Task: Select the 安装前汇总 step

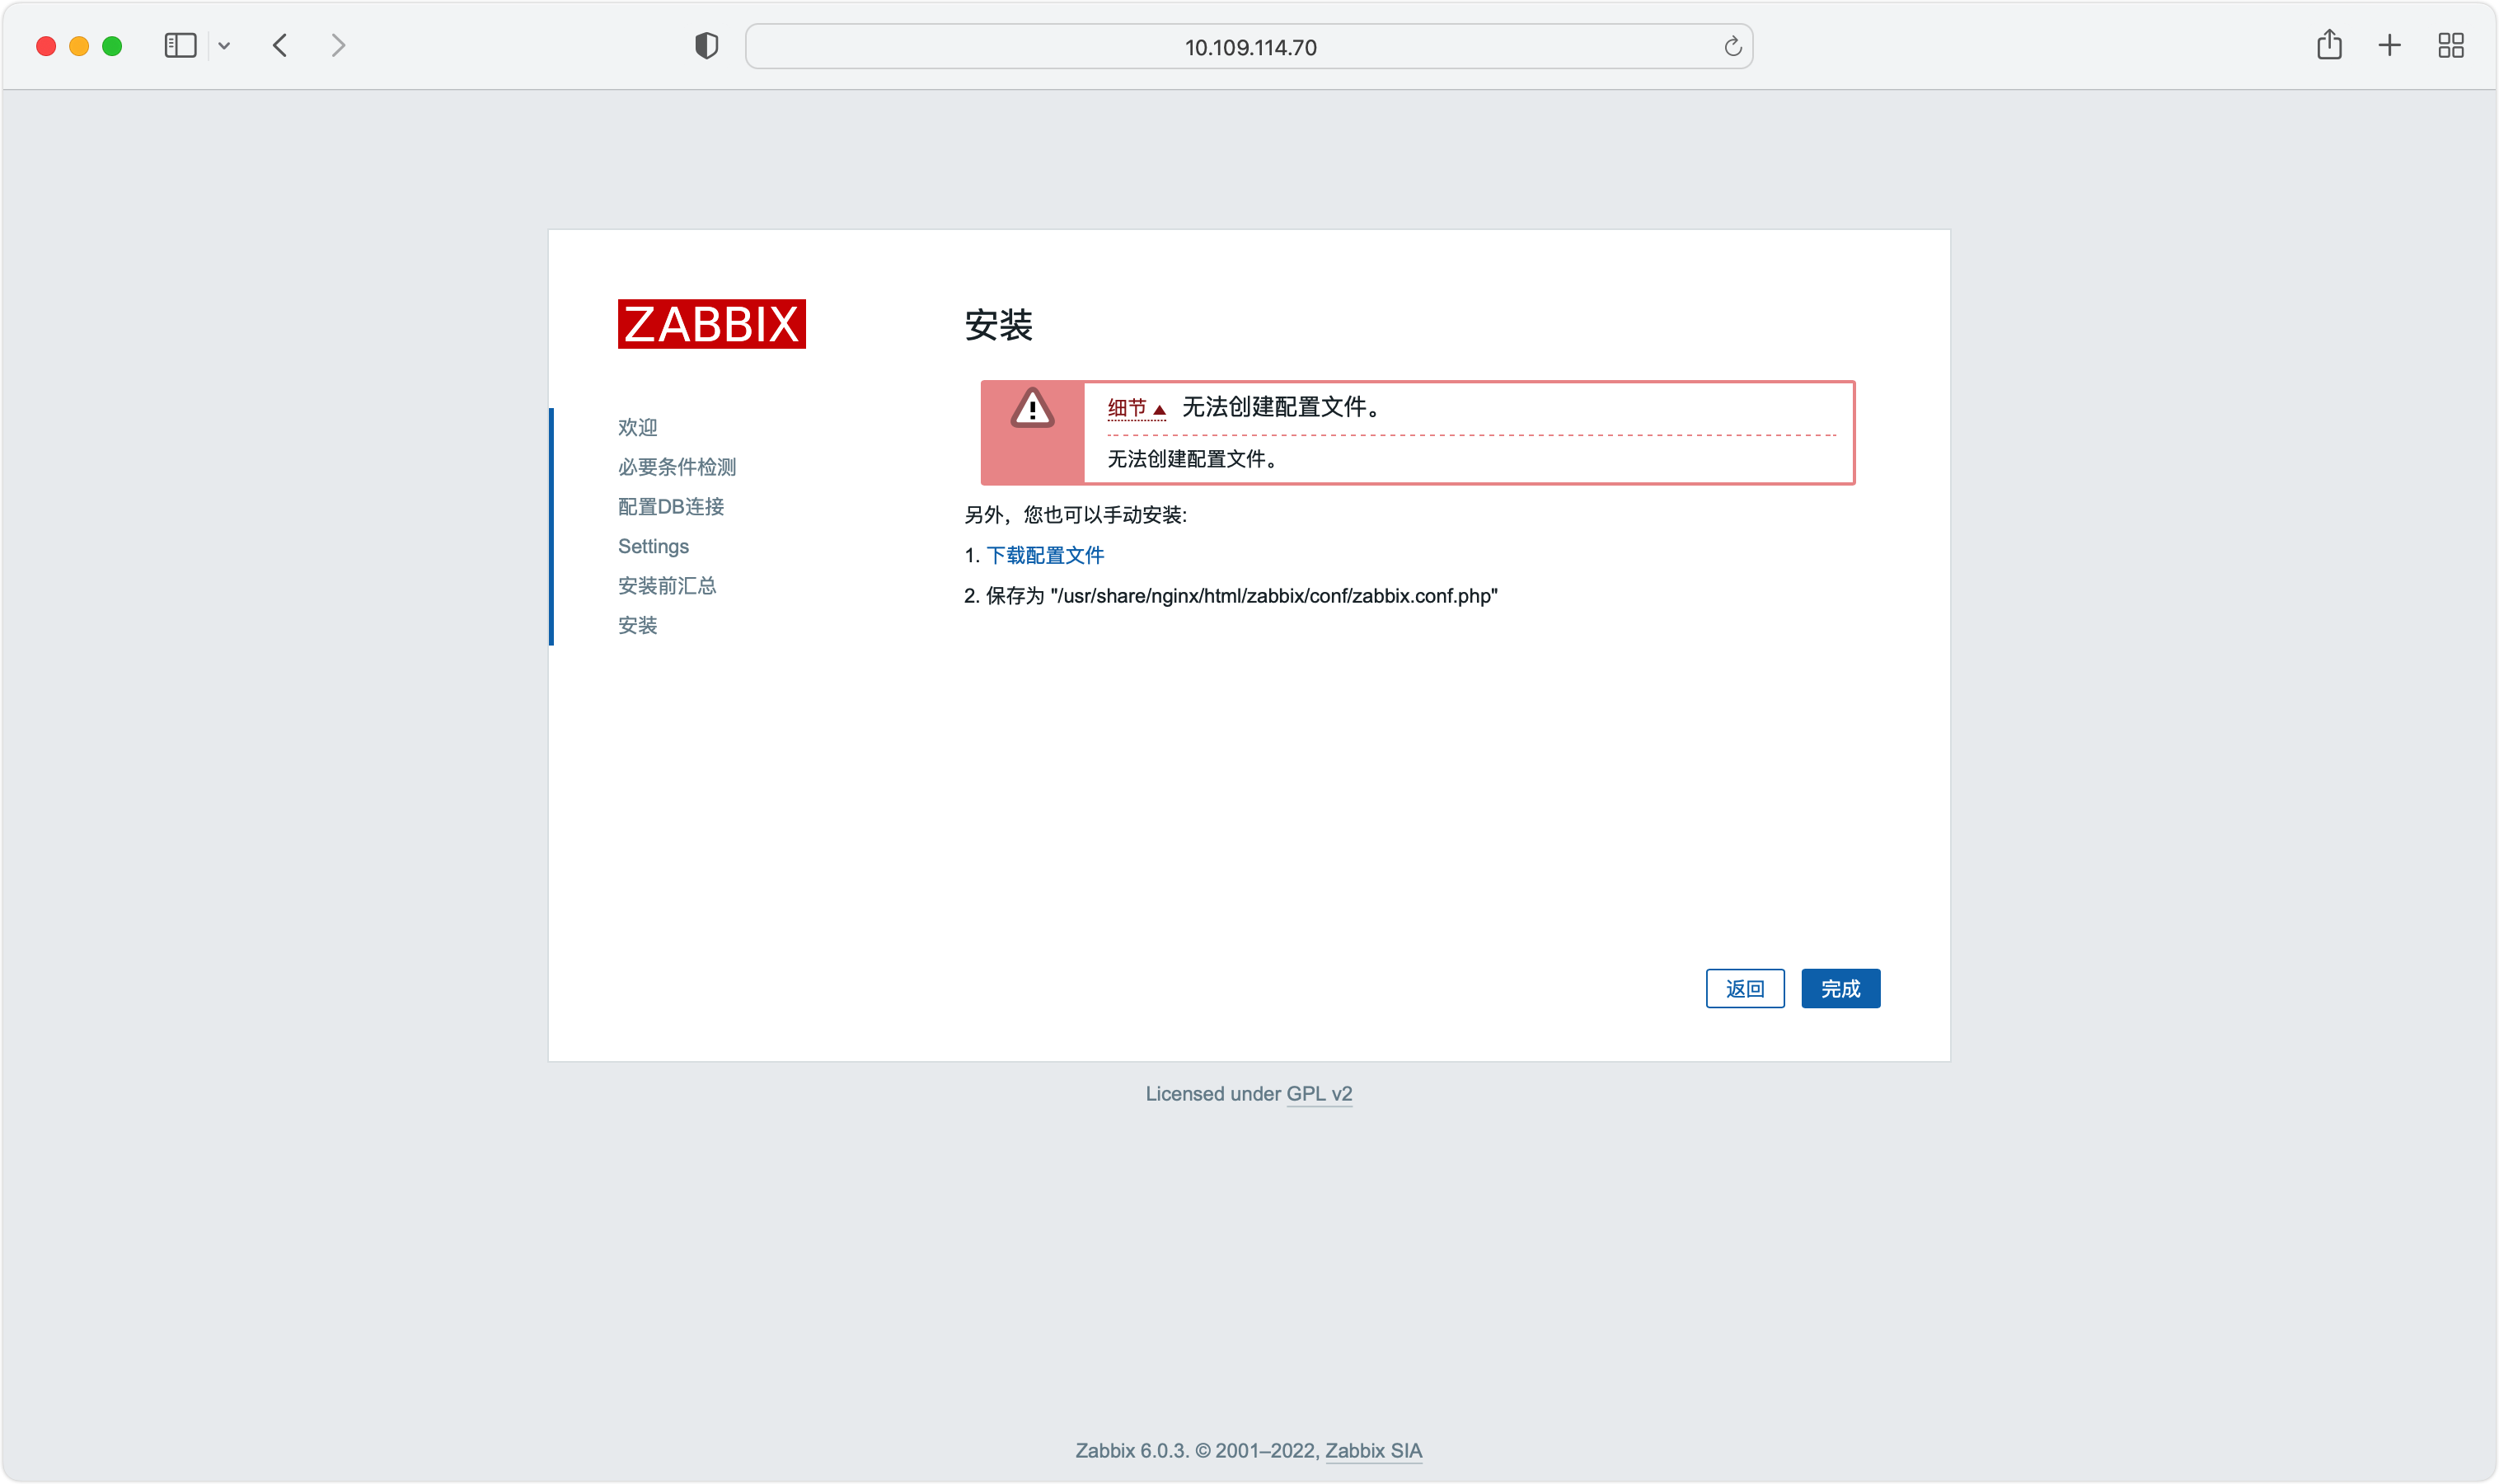Action: [x=667, y=586]
